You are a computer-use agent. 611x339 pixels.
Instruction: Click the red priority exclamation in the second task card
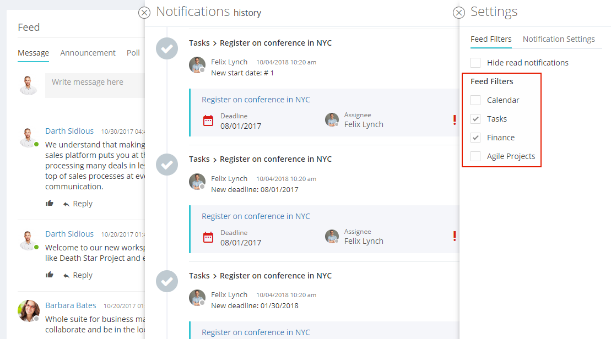[x=455, y=236]
